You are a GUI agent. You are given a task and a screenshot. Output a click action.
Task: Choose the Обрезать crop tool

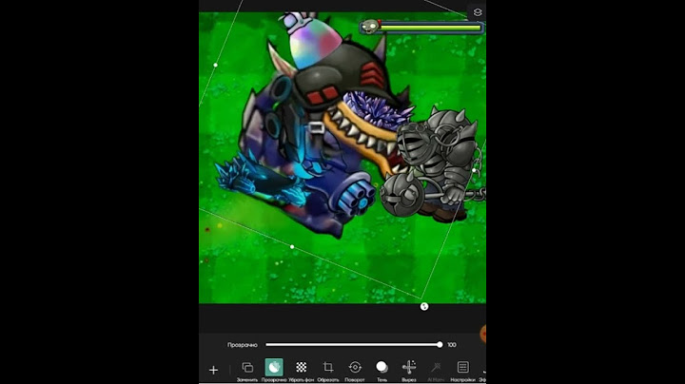pos(328,371)
